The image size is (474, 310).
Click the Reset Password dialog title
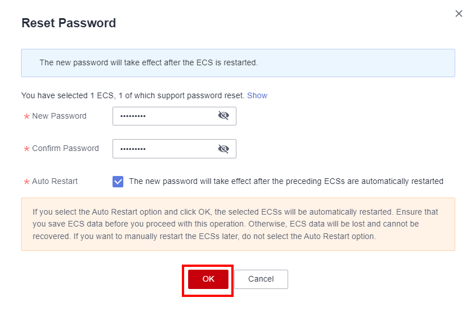pos(68,23)
